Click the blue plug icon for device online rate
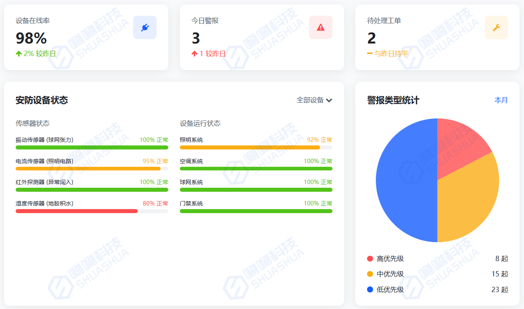The width and height of the screenshot is (524, 309). 145,27
